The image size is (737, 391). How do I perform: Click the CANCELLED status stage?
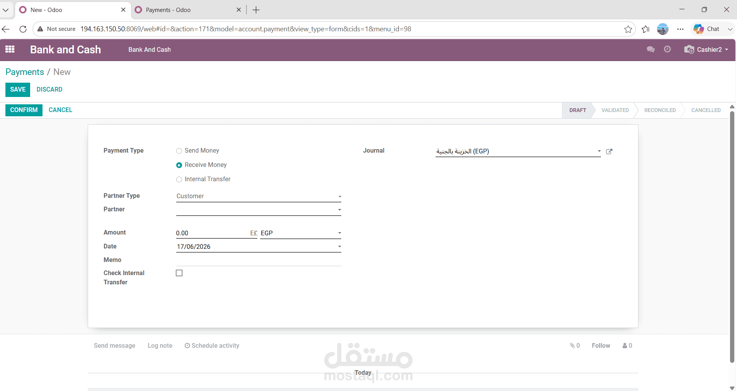click(x=706, y=110)
